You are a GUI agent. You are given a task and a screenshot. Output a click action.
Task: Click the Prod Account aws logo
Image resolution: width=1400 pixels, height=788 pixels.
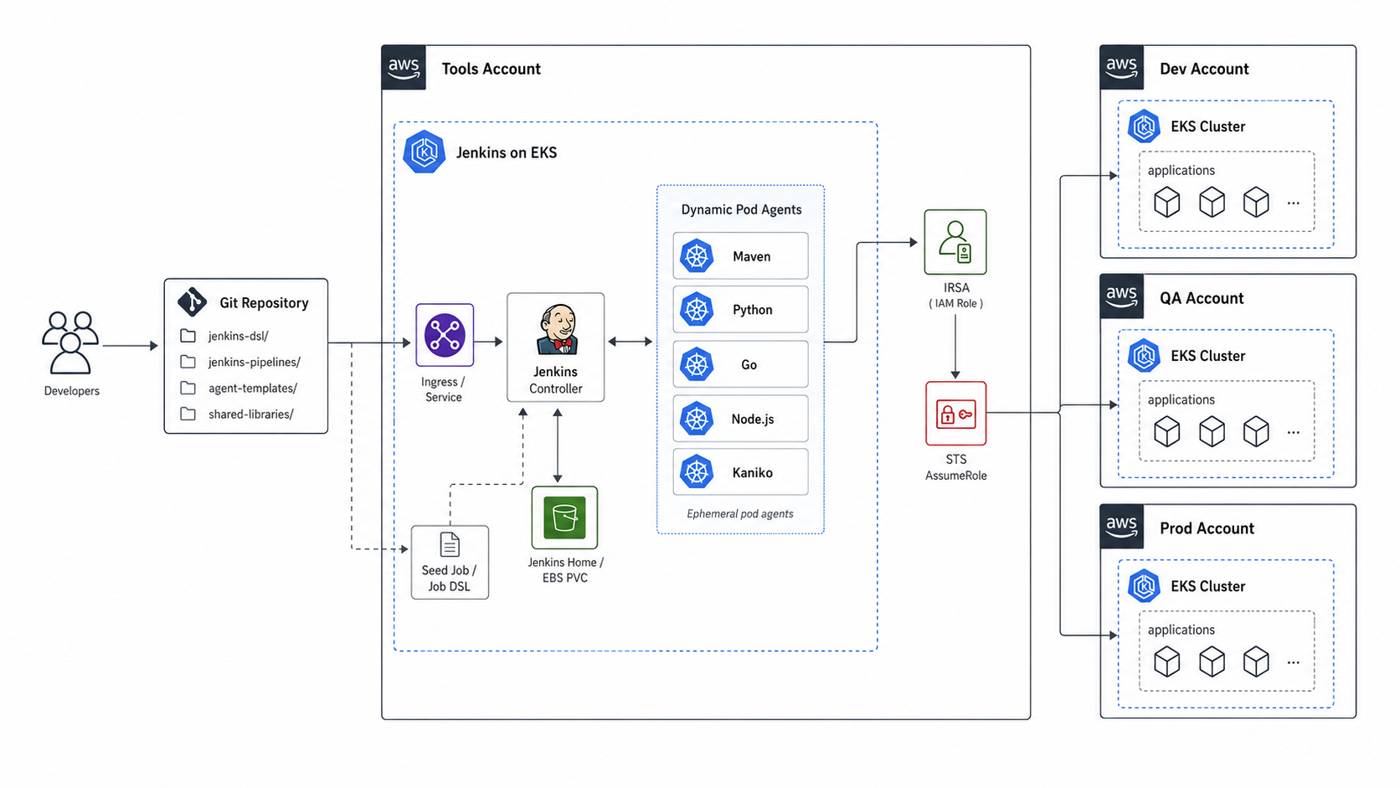click(1122, 527)
